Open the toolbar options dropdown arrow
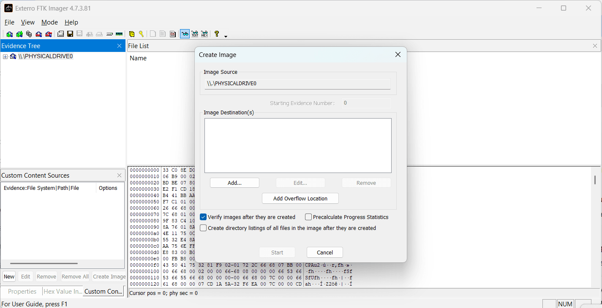 click(226, 36)
